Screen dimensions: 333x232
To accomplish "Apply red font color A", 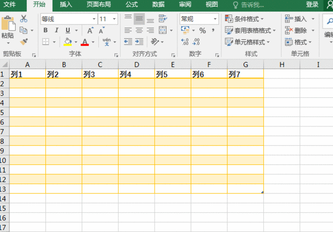I will 85,42.
